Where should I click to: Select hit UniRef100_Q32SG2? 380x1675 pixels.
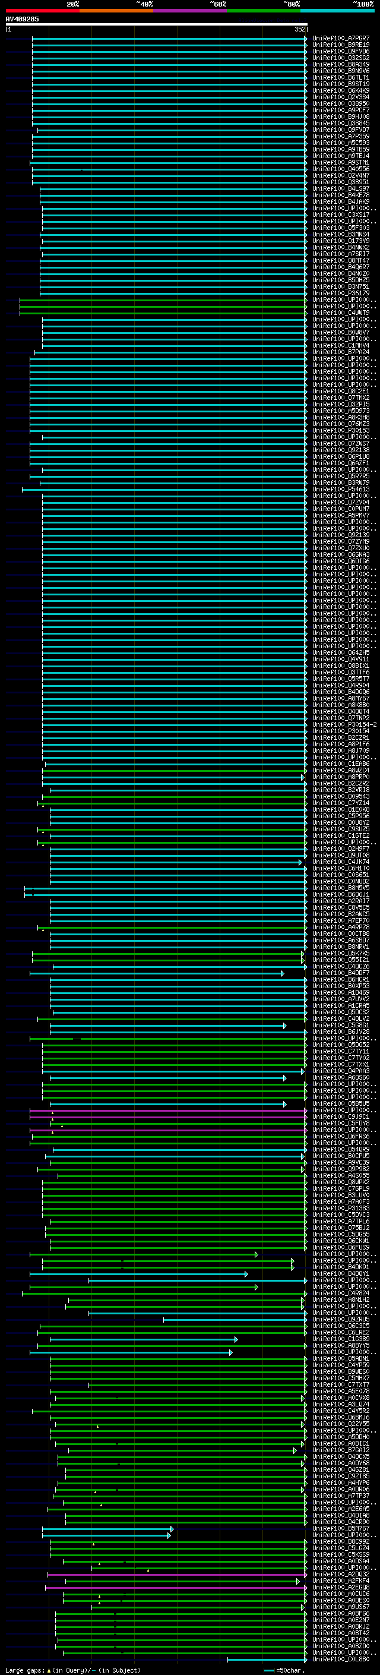coord(341,58)
